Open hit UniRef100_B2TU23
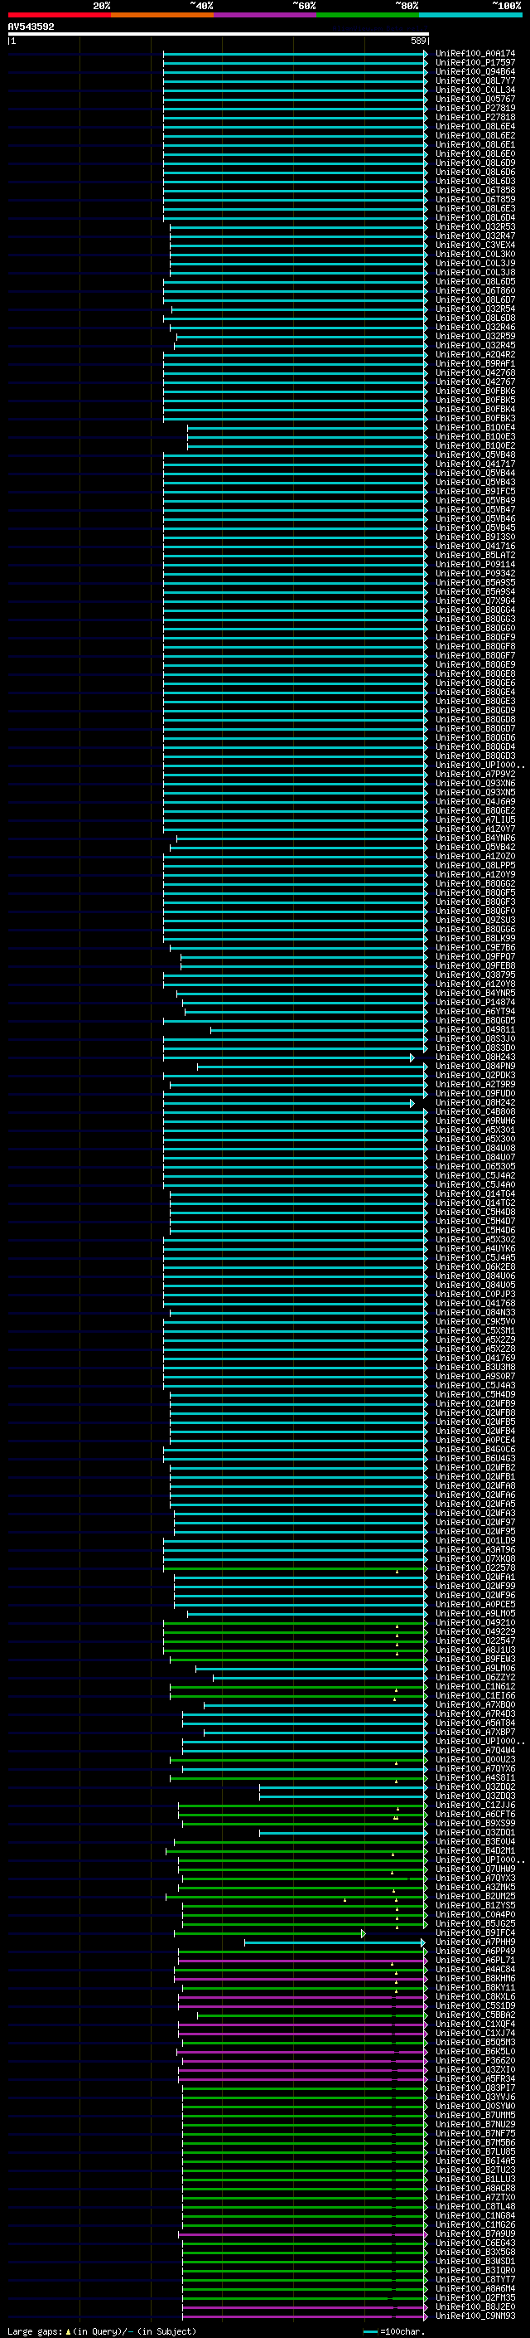This screenshot has height=2338, width=530. click(x=475, y=2170)
